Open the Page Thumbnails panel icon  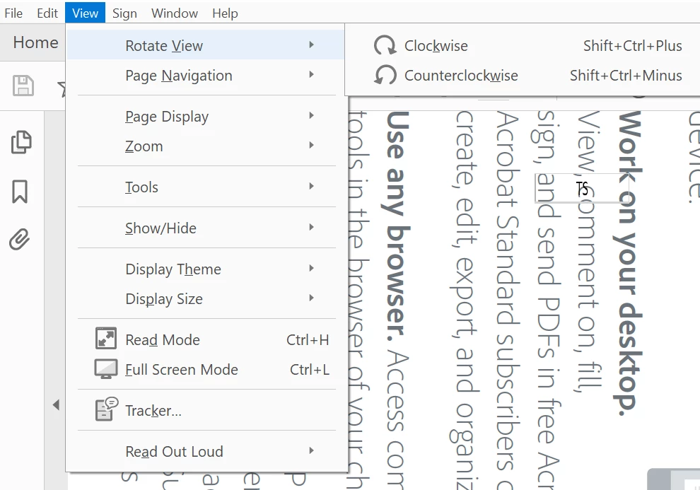click(x=21, y=142)
